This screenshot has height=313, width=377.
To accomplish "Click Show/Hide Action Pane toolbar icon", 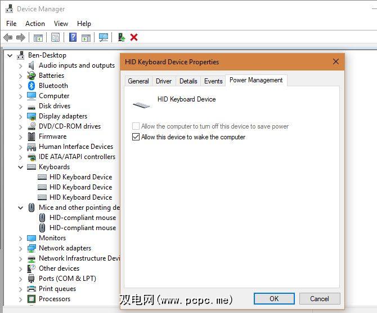I will (x=86, y=38).
